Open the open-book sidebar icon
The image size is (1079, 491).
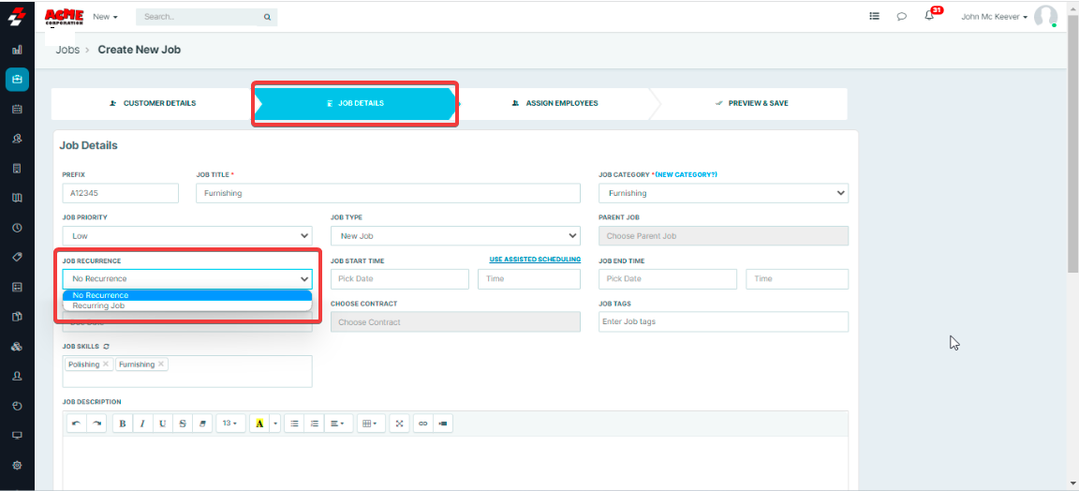[17, 198]
